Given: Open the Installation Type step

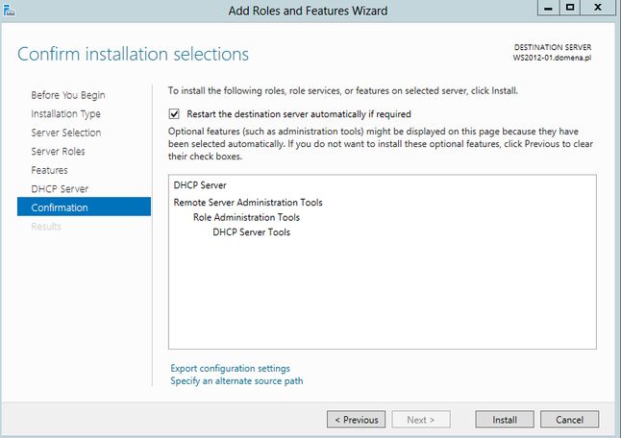Looking at the screenshot, I should click(65, 114).
